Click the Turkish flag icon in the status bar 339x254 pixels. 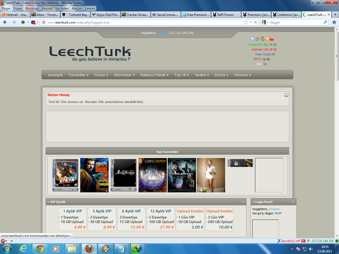[x=303, y=241]
